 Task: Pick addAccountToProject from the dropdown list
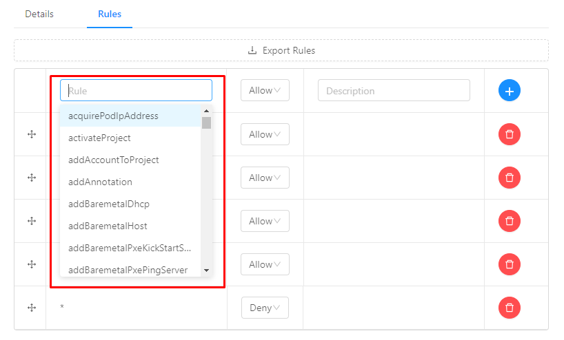coord(130,160)
